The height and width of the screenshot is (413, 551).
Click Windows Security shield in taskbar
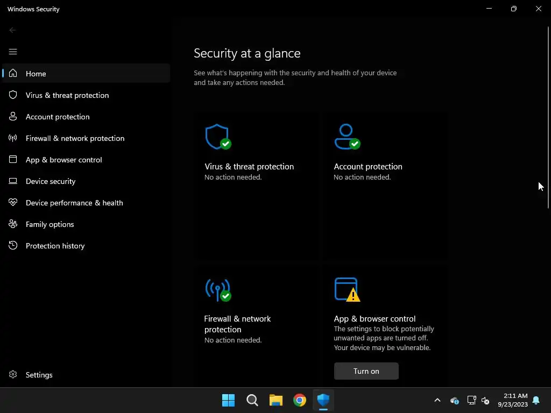tap(323, 400)
